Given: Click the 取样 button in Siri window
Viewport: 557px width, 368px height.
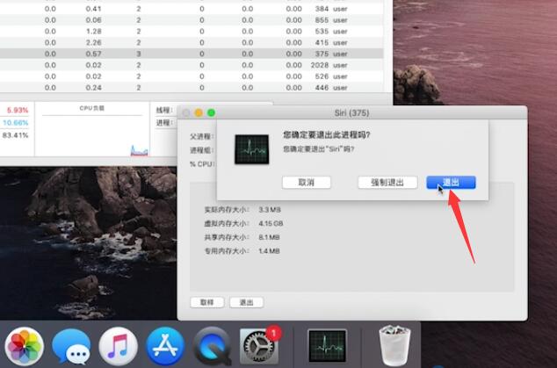Looking at the screenshot, I should pos(207,302).
